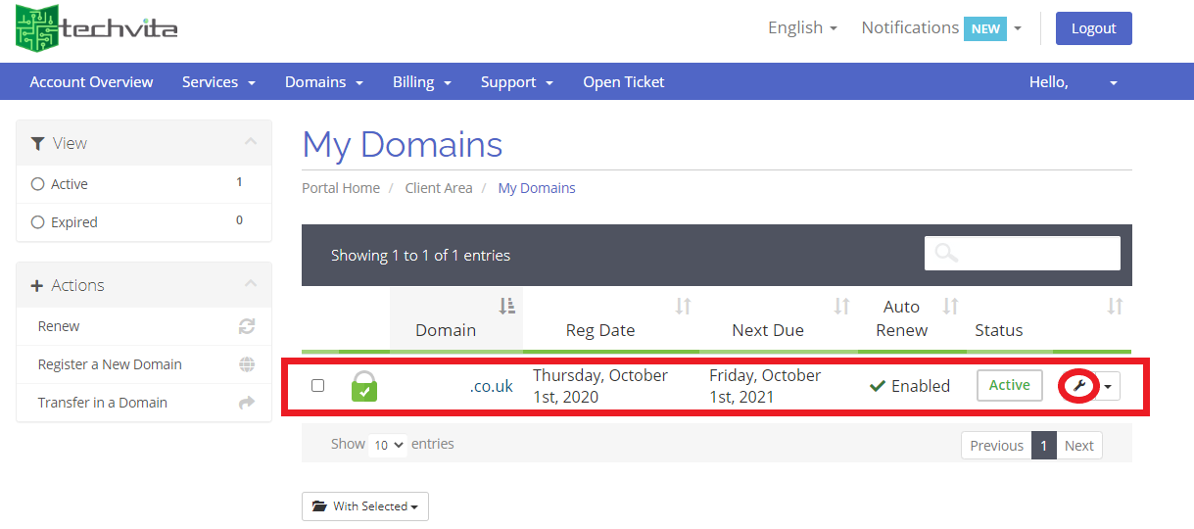Click the Next Due column sort arrows
The image size is (1194, 529).
(841, 307)
